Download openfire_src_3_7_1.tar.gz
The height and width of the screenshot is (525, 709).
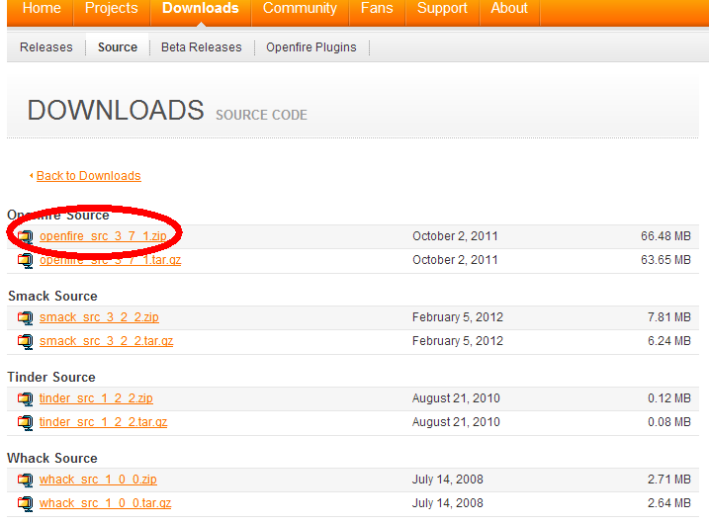pyautogui.click(x=111, y=260)
